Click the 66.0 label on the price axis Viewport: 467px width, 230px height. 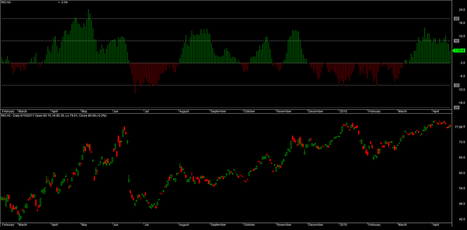[x=462, y=158]
